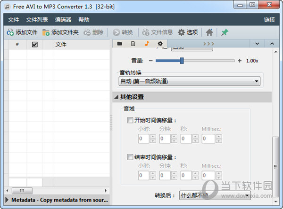Click the start offset 分钟 minutes field

click(x=165, y=139)
